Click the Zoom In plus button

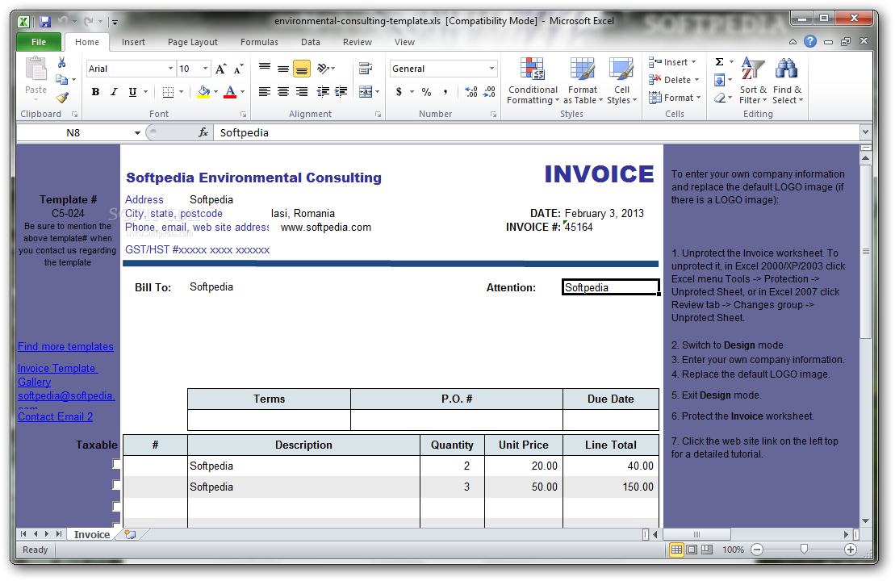(x=851, y=550)
